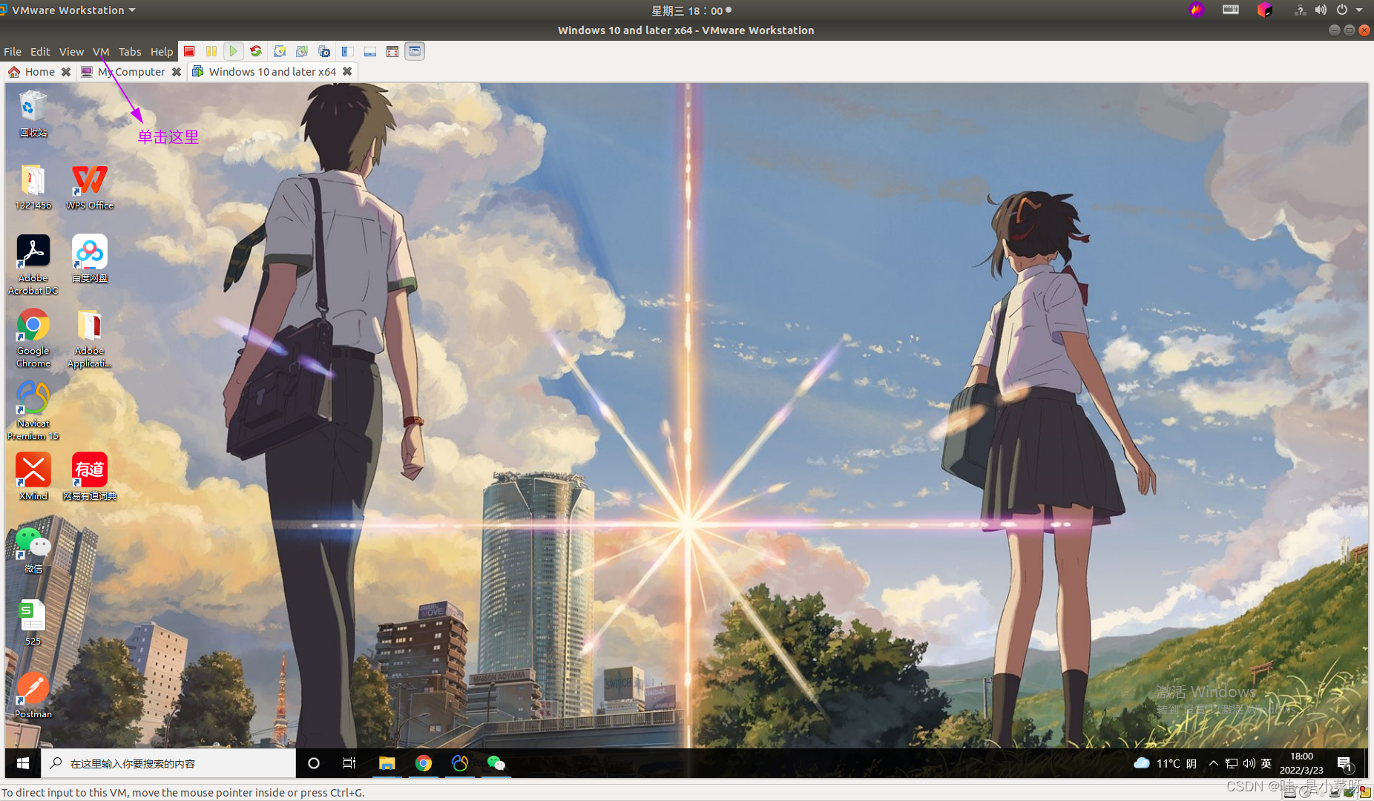This screenshot has height=801, width=1374.
Task: Open the Help menu
Action: (162, 51)
